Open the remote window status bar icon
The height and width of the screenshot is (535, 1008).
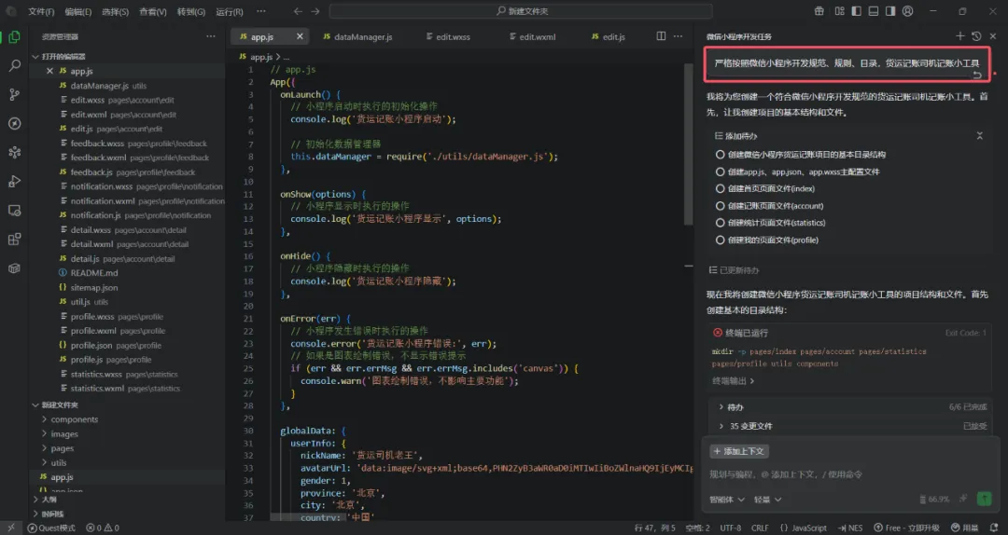tap(11, 528)
